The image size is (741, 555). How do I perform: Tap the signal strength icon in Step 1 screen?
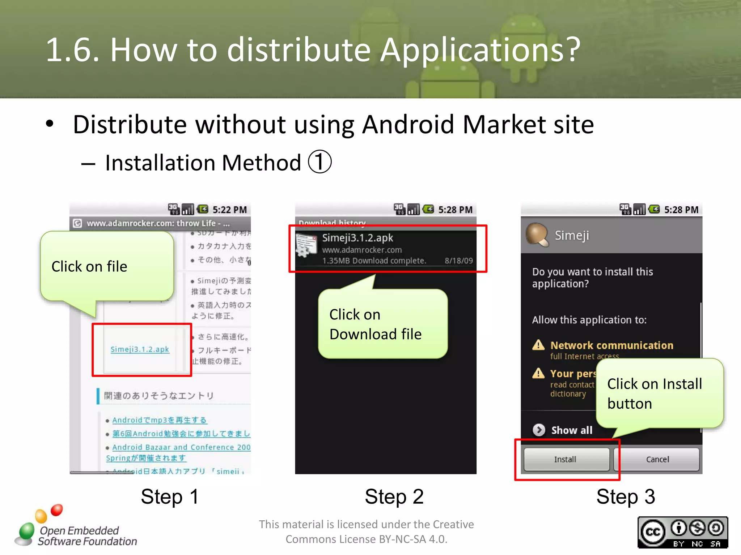tap(188, 209)
